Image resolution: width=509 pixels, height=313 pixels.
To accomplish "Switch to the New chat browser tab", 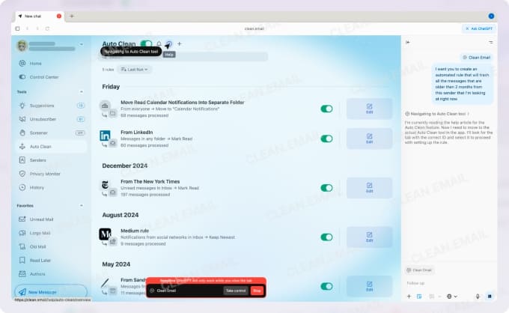I will click(34, 16).
